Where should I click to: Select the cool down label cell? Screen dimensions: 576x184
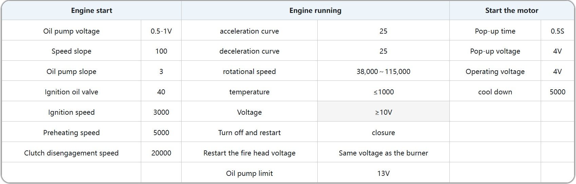[495, 92]
